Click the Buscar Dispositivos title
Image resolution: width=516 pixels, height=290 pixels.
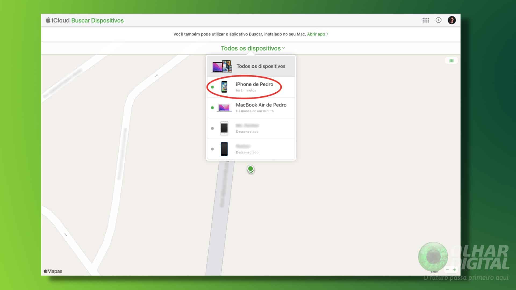(97, 20)
